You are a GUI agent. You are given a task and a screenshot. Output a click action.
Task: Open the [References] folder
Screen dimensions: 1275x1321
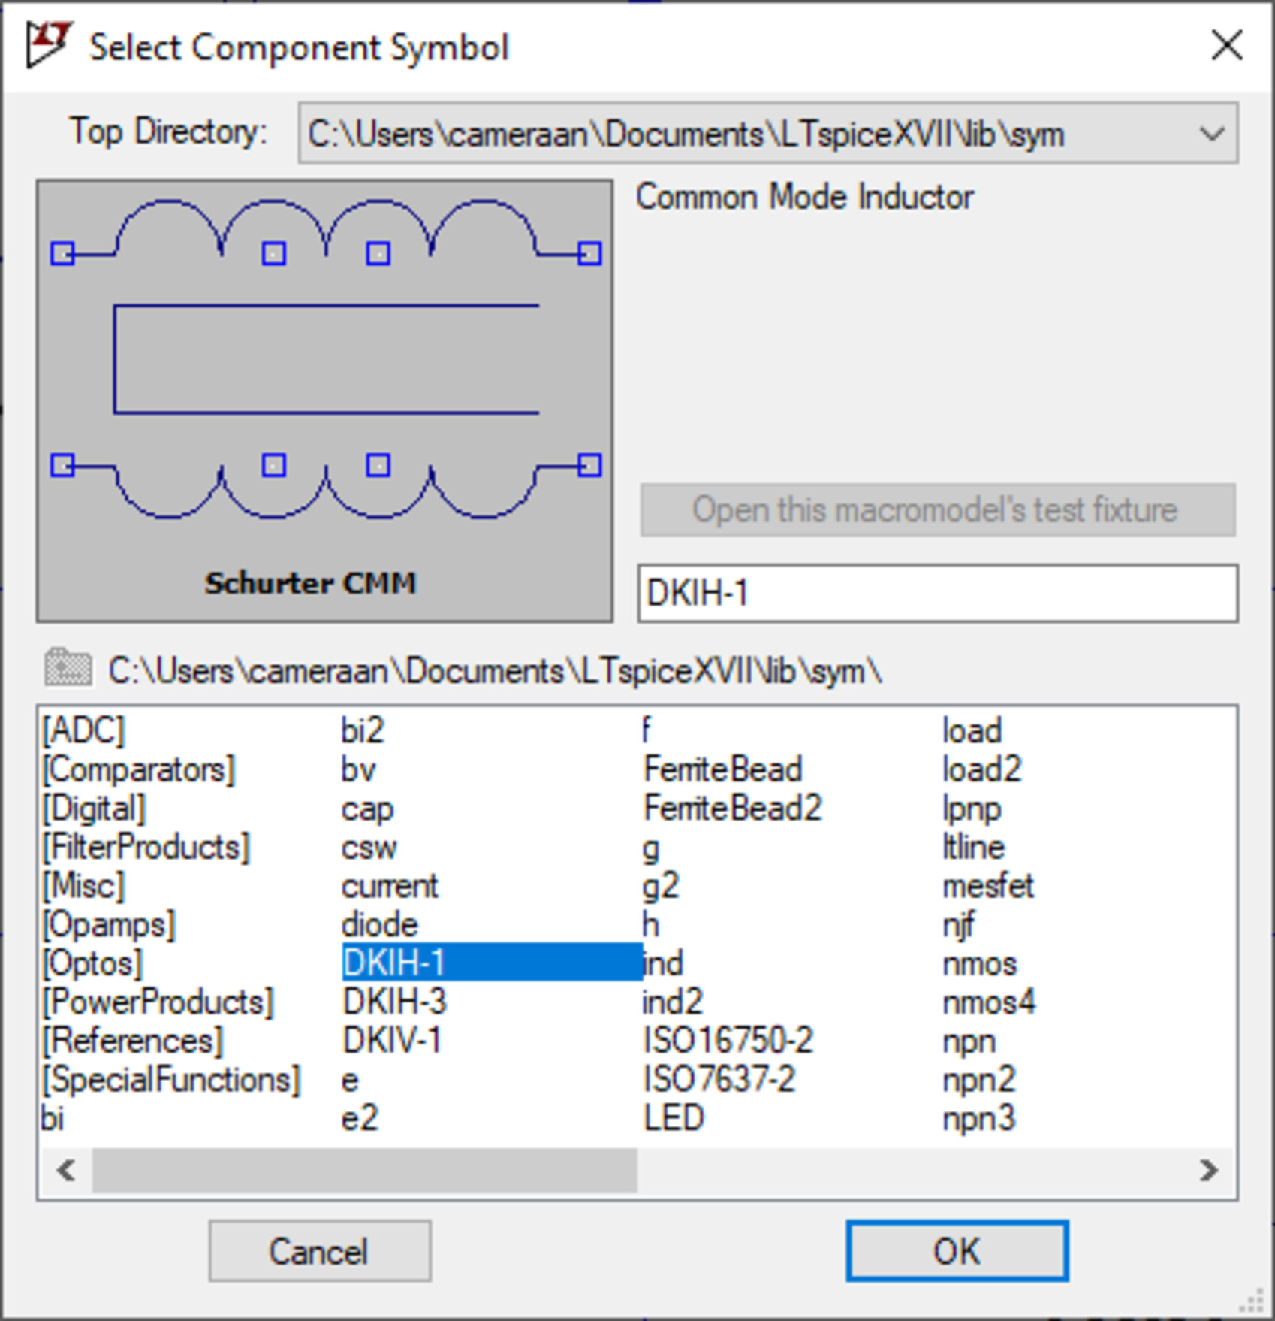pyautogui.click(x=133, y=1041)
